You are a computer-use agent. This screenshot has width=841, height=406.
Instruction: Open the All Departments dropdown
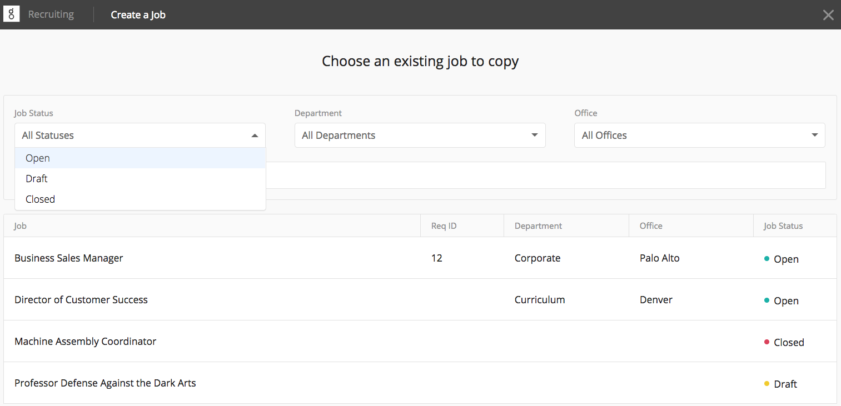420,135
